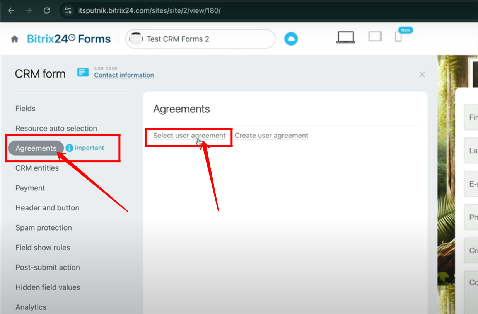Click the Agreements heading text
Viewport: 478px width, 314px height.
tap(181, 109)
